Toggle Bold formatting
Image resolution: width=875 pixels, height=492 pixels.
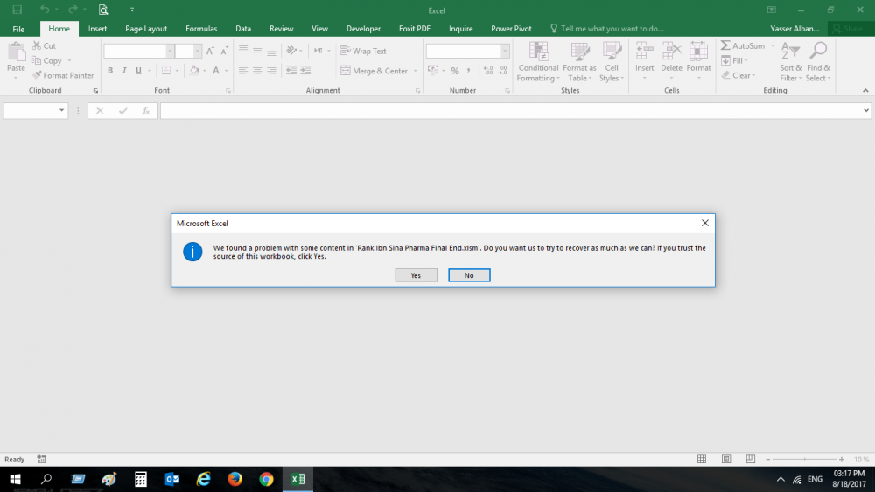(x=110, y=70)
